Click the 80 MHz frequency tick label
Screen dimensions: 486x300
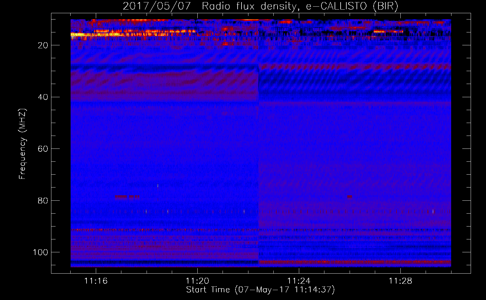(43, 201)
